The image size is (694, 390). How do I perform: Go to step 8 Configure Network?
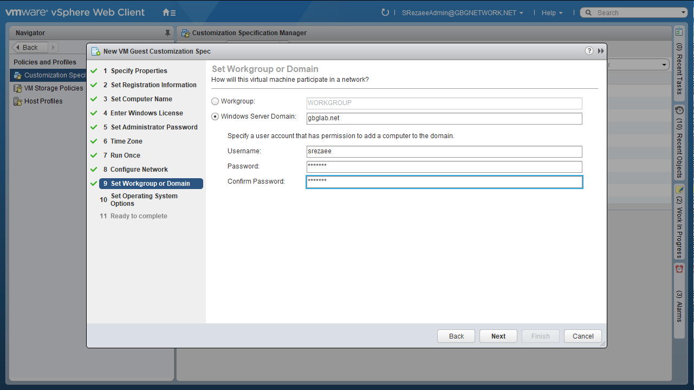139,170
